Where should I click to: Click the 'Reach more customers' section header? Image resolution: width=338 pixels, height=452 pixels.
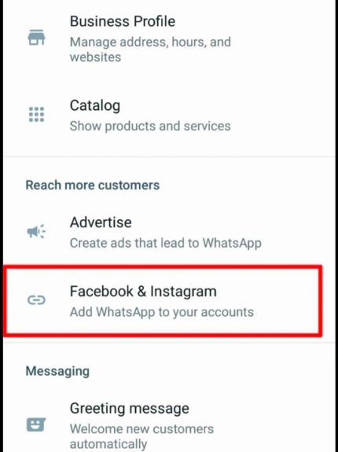tap(93, 185)
